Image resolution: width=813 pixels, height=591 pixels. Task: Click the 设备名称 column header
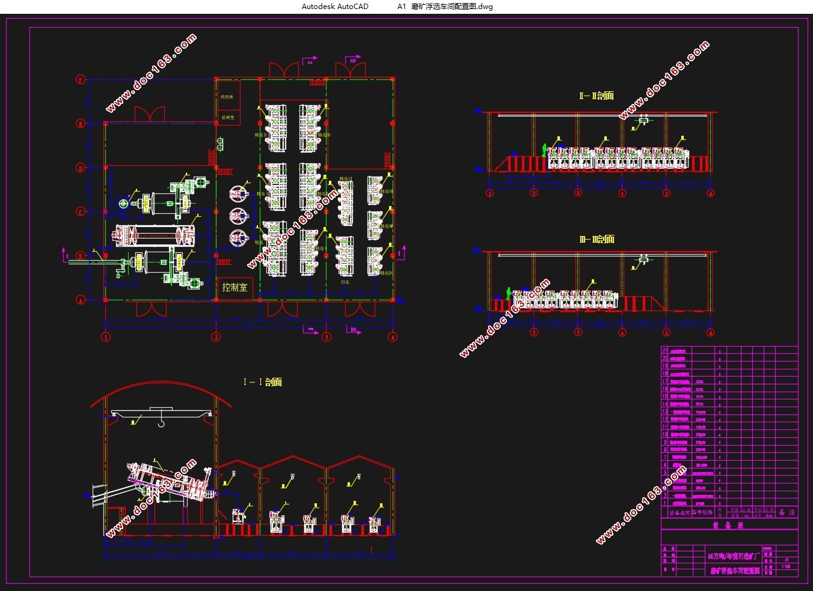pos(680,513)
